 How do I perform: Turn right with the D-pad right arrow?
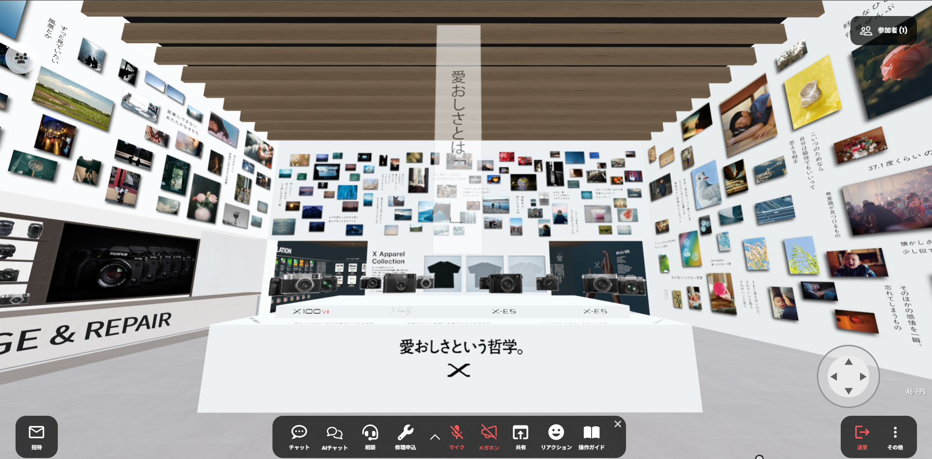(863, 376)
